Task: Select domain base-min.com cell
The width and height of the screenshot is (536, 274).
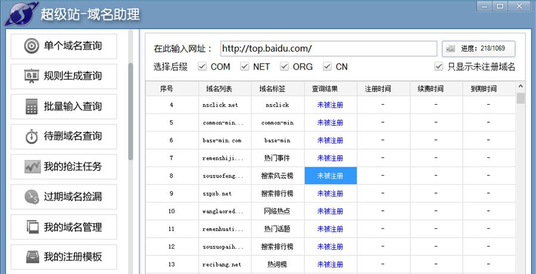Action: [225, 140]
